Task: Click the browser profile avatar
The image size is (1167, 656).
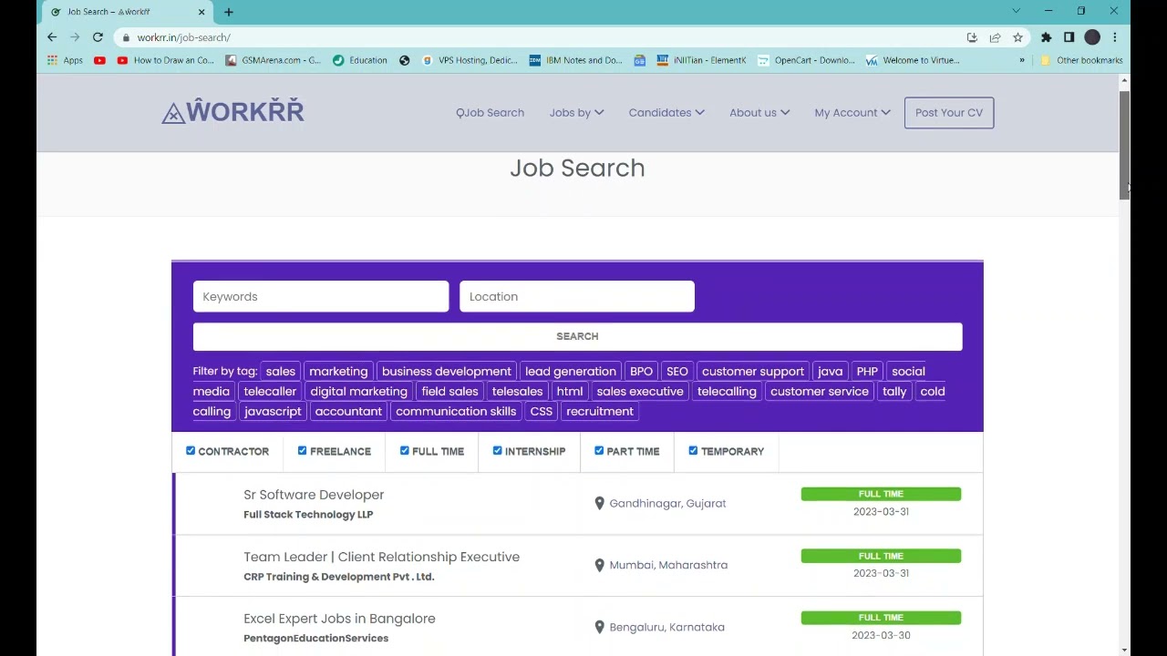Action: click(x=1092, y=37)
